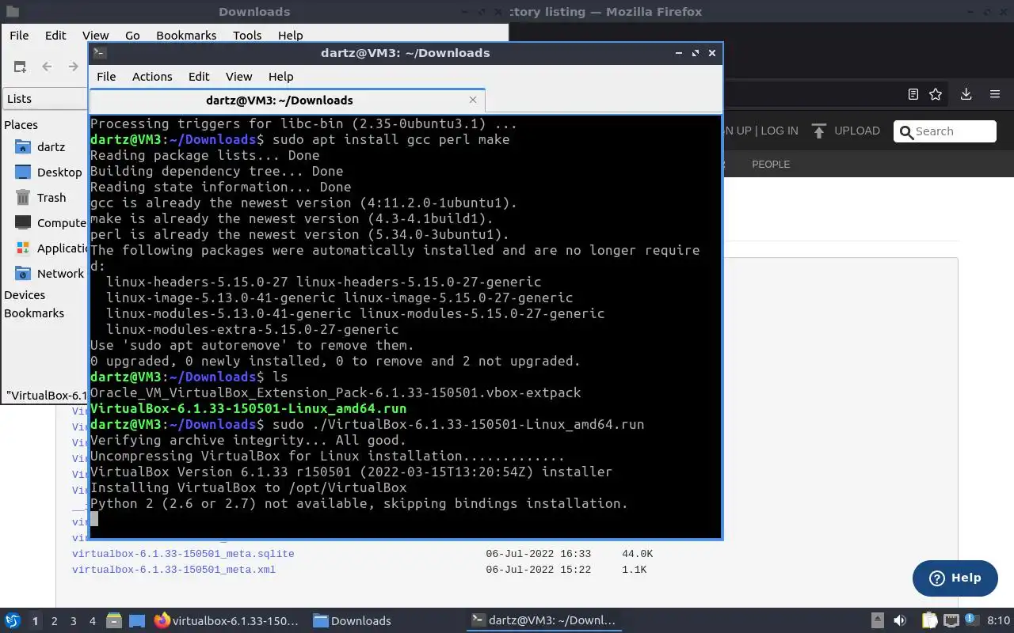This screenshot has width=1014, height=633.
Task: Click the show desktop icon in the panel
Action: click(137, 621)
